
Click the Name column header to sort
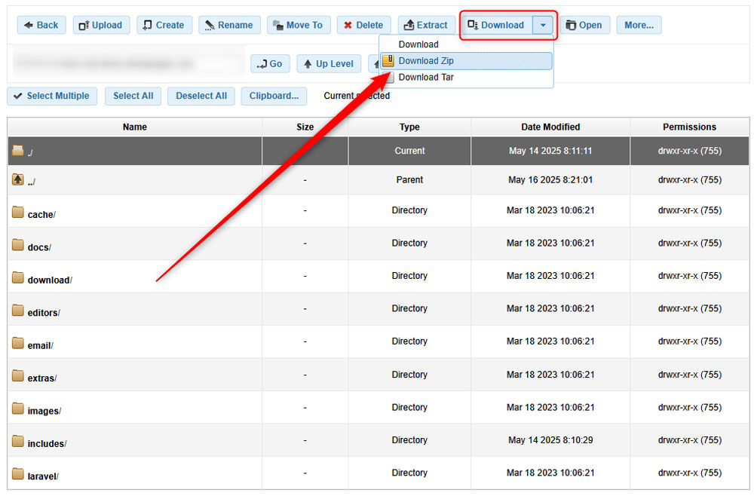[134, 127]
